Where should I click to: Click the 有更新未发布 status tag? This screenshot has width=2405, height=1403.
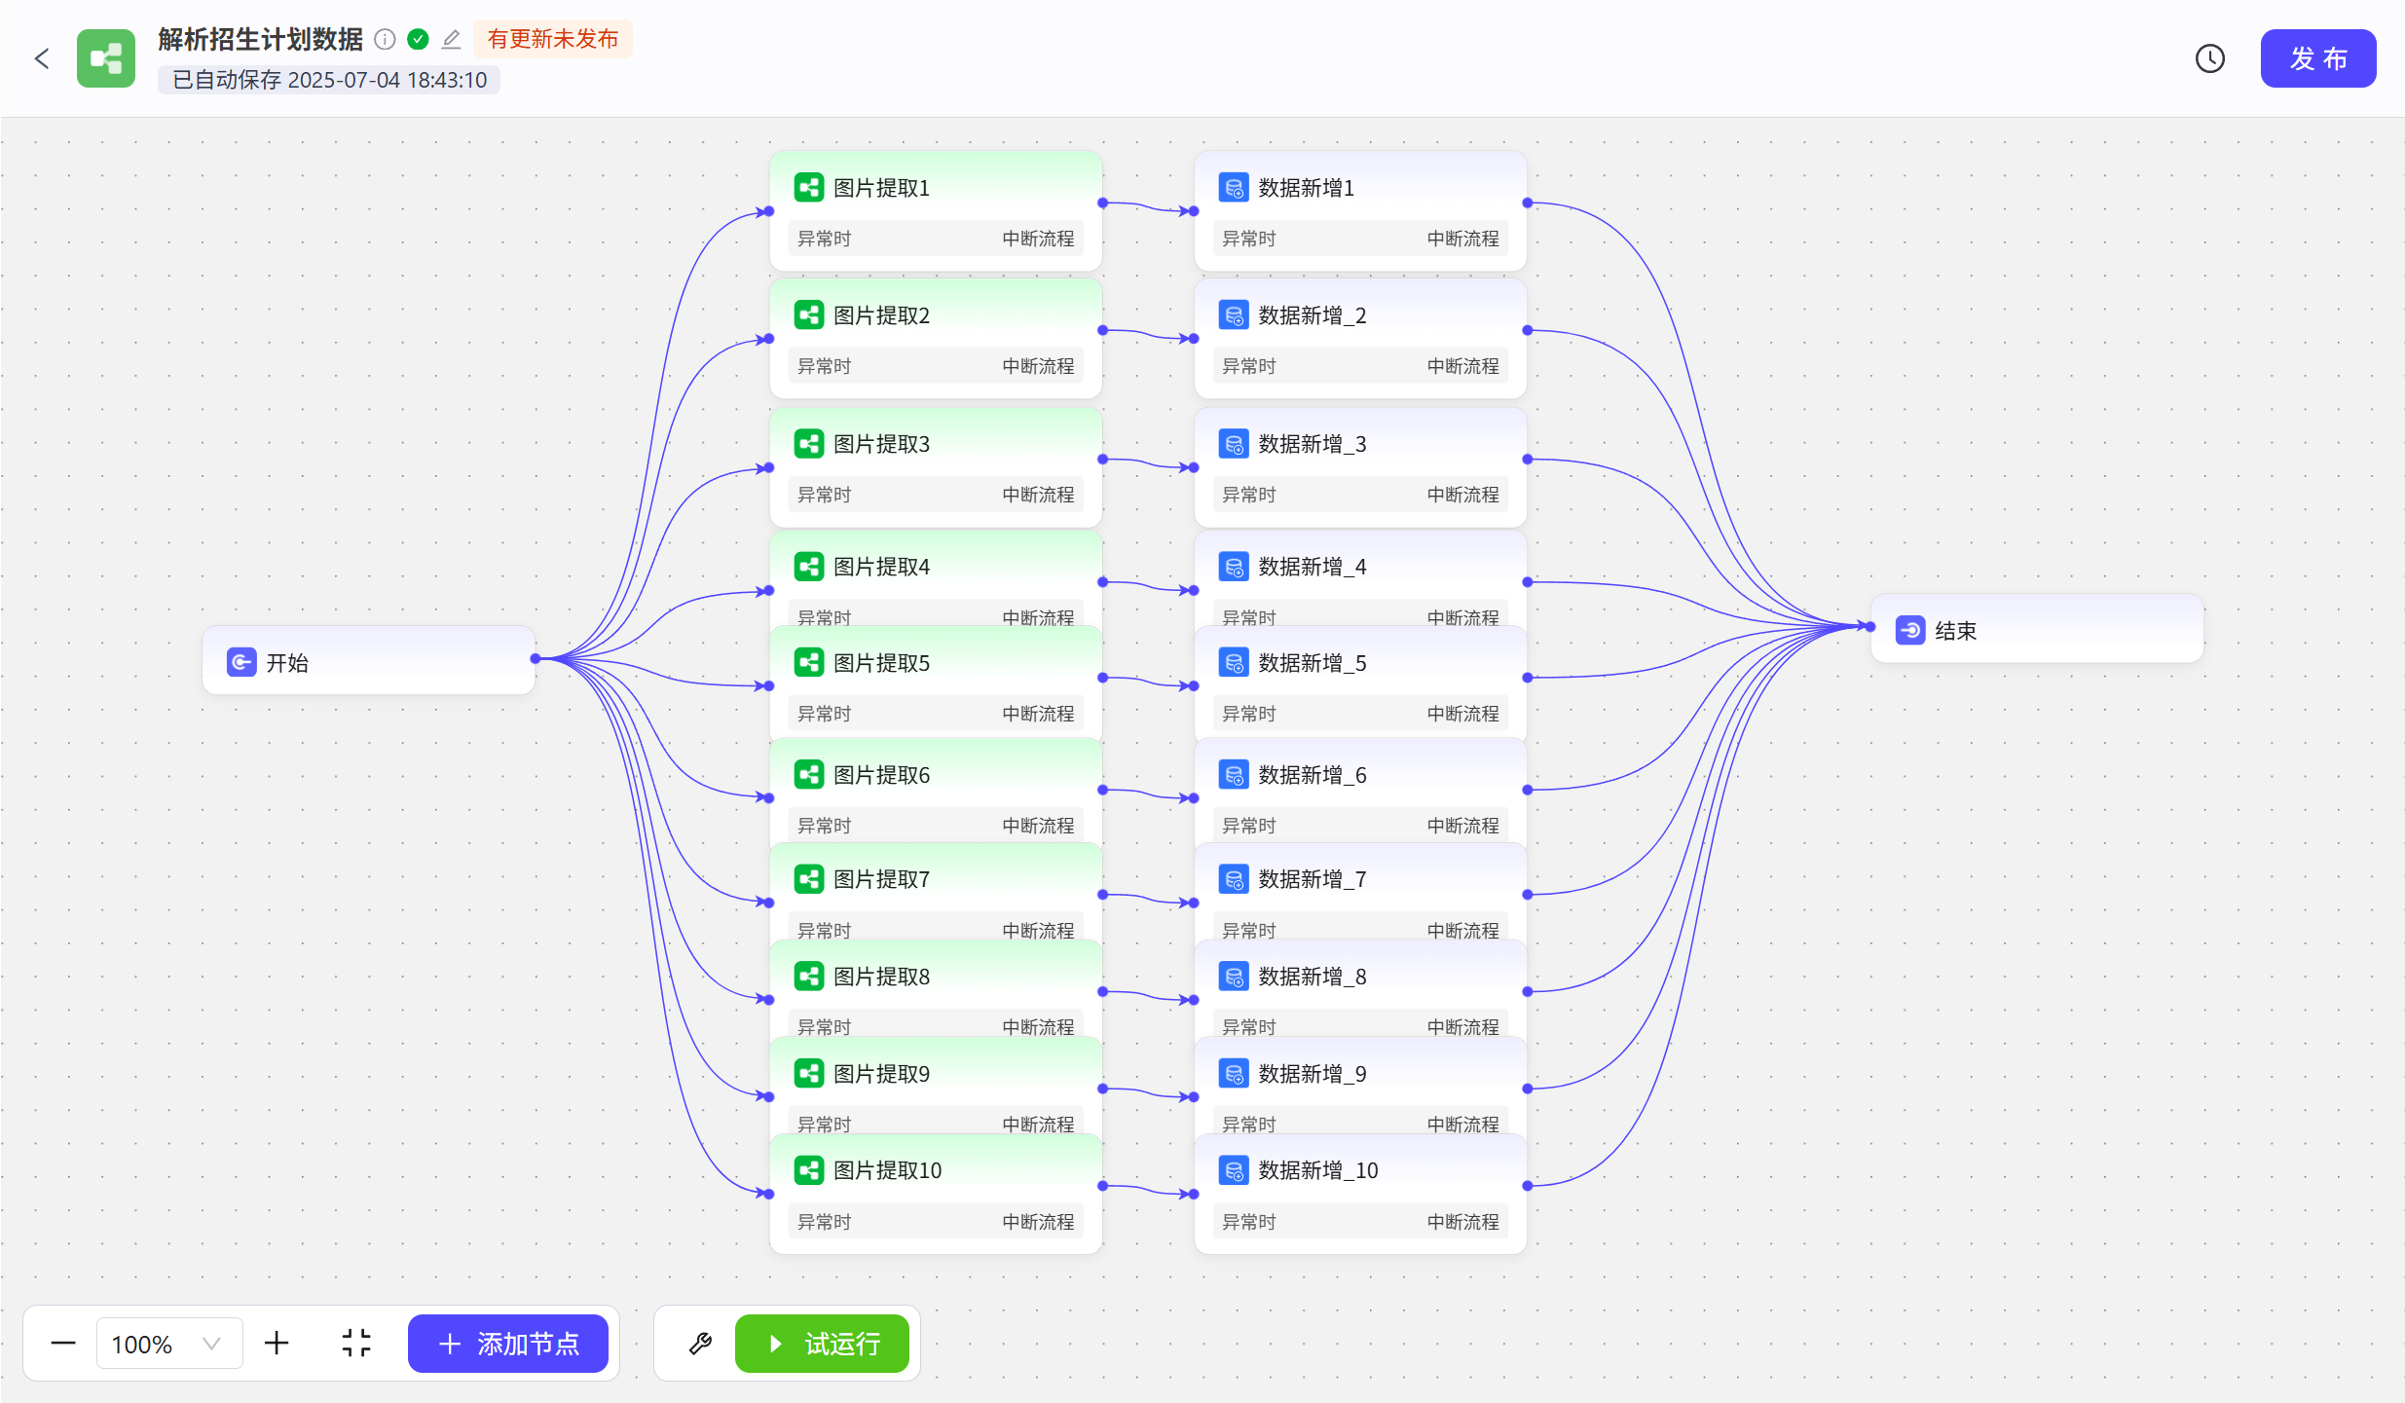tap(552, 39)
